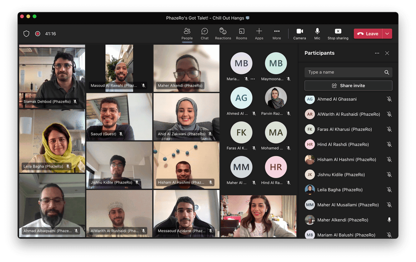Click muted mic icon for Hind Al Rashdi
416x262 pixels.
click(x=389, y=145)
